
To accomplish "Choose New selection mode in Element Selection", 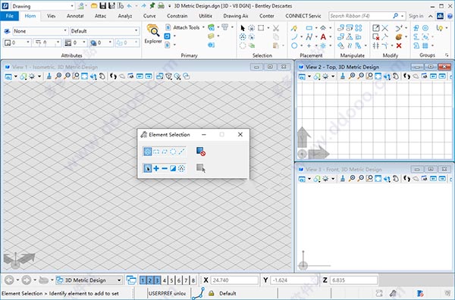I will [148, 168].
